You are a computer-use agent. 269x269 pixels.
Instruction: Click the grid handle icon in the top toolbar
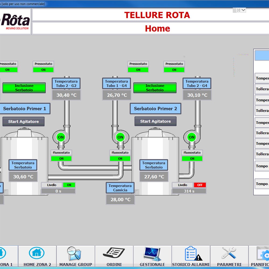235,10
